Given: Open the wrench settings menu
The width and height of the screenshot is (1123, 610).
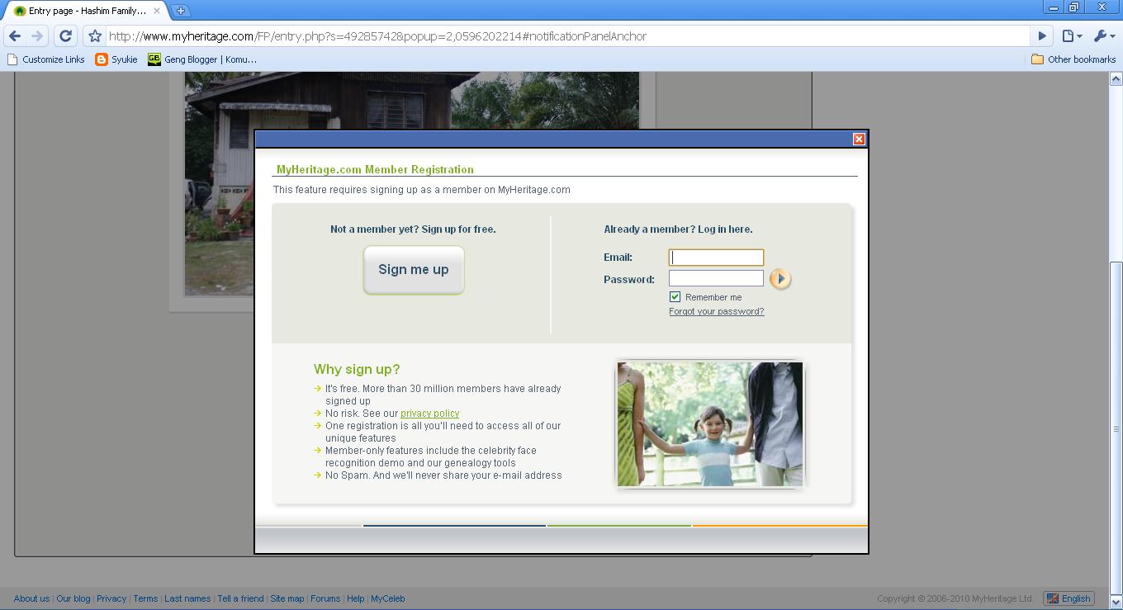Looking at the screenshot, I should [1104, 36].
